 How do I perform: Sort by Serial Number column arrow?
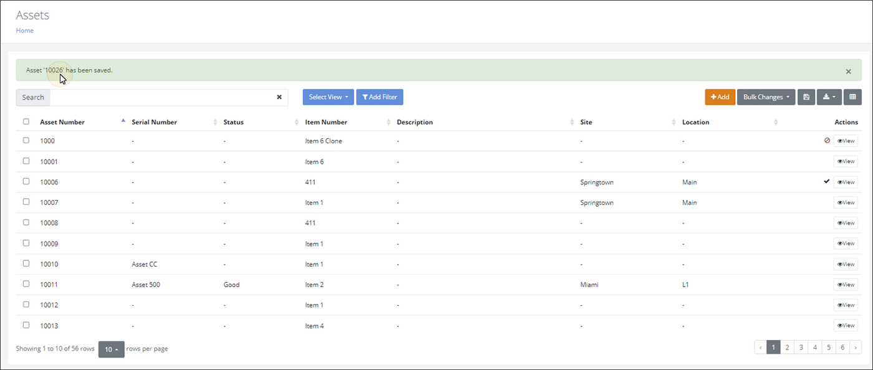(215, 122)
